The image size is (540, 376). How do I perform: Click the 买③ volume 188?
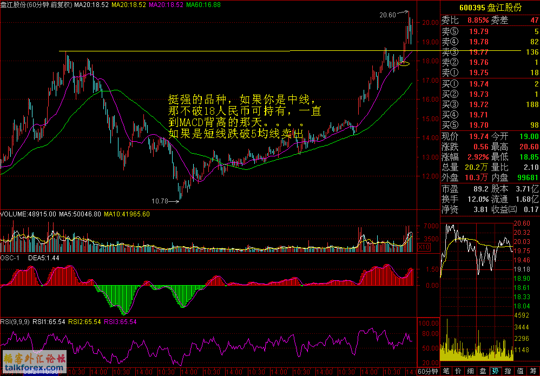532,104
